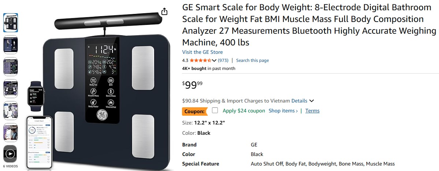Open the coupon Terms link
Image resolution: width=439 pixels, height=171 pixels.
[312, 111]
